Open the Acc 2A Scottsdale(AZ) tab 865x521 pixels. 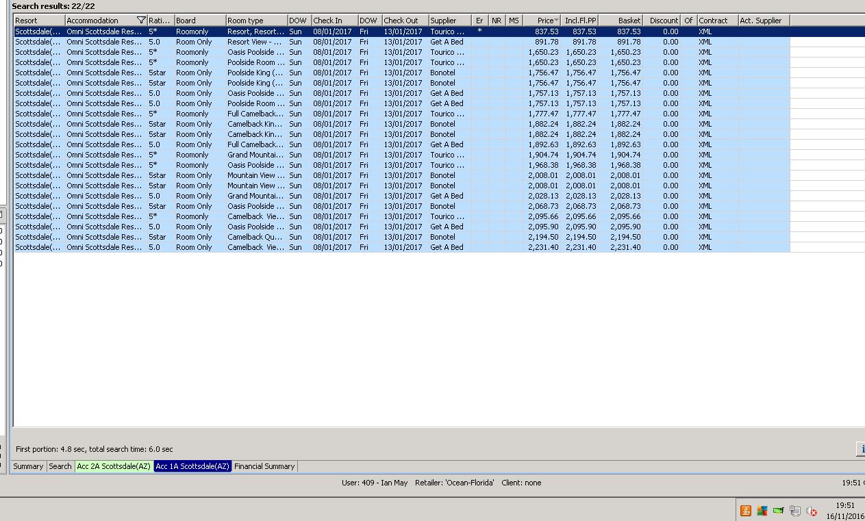coord(114,466)
